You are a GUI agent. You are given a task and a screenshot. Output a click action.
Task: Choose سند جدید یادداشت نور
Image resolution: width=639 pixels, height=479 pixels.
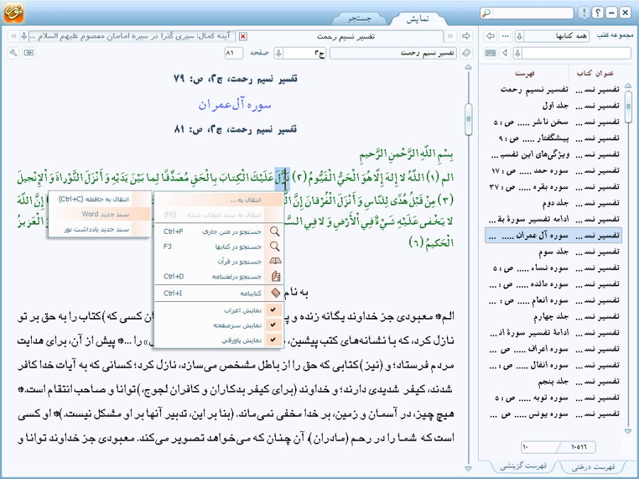pos(100,230)
